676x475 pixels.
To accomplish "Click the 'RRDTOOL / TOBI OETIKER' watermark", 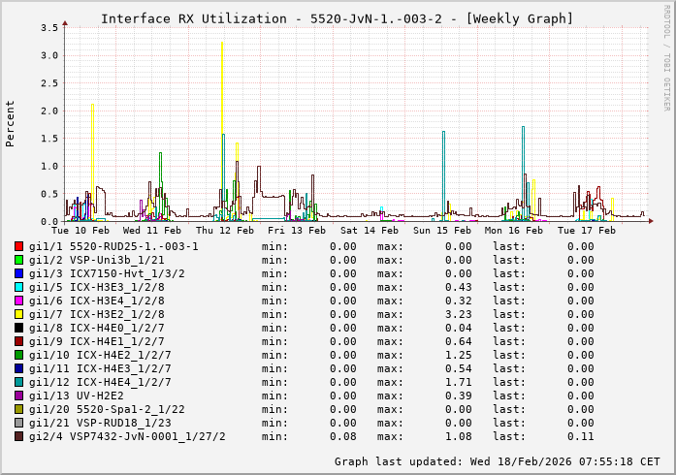I will point(666,56).
